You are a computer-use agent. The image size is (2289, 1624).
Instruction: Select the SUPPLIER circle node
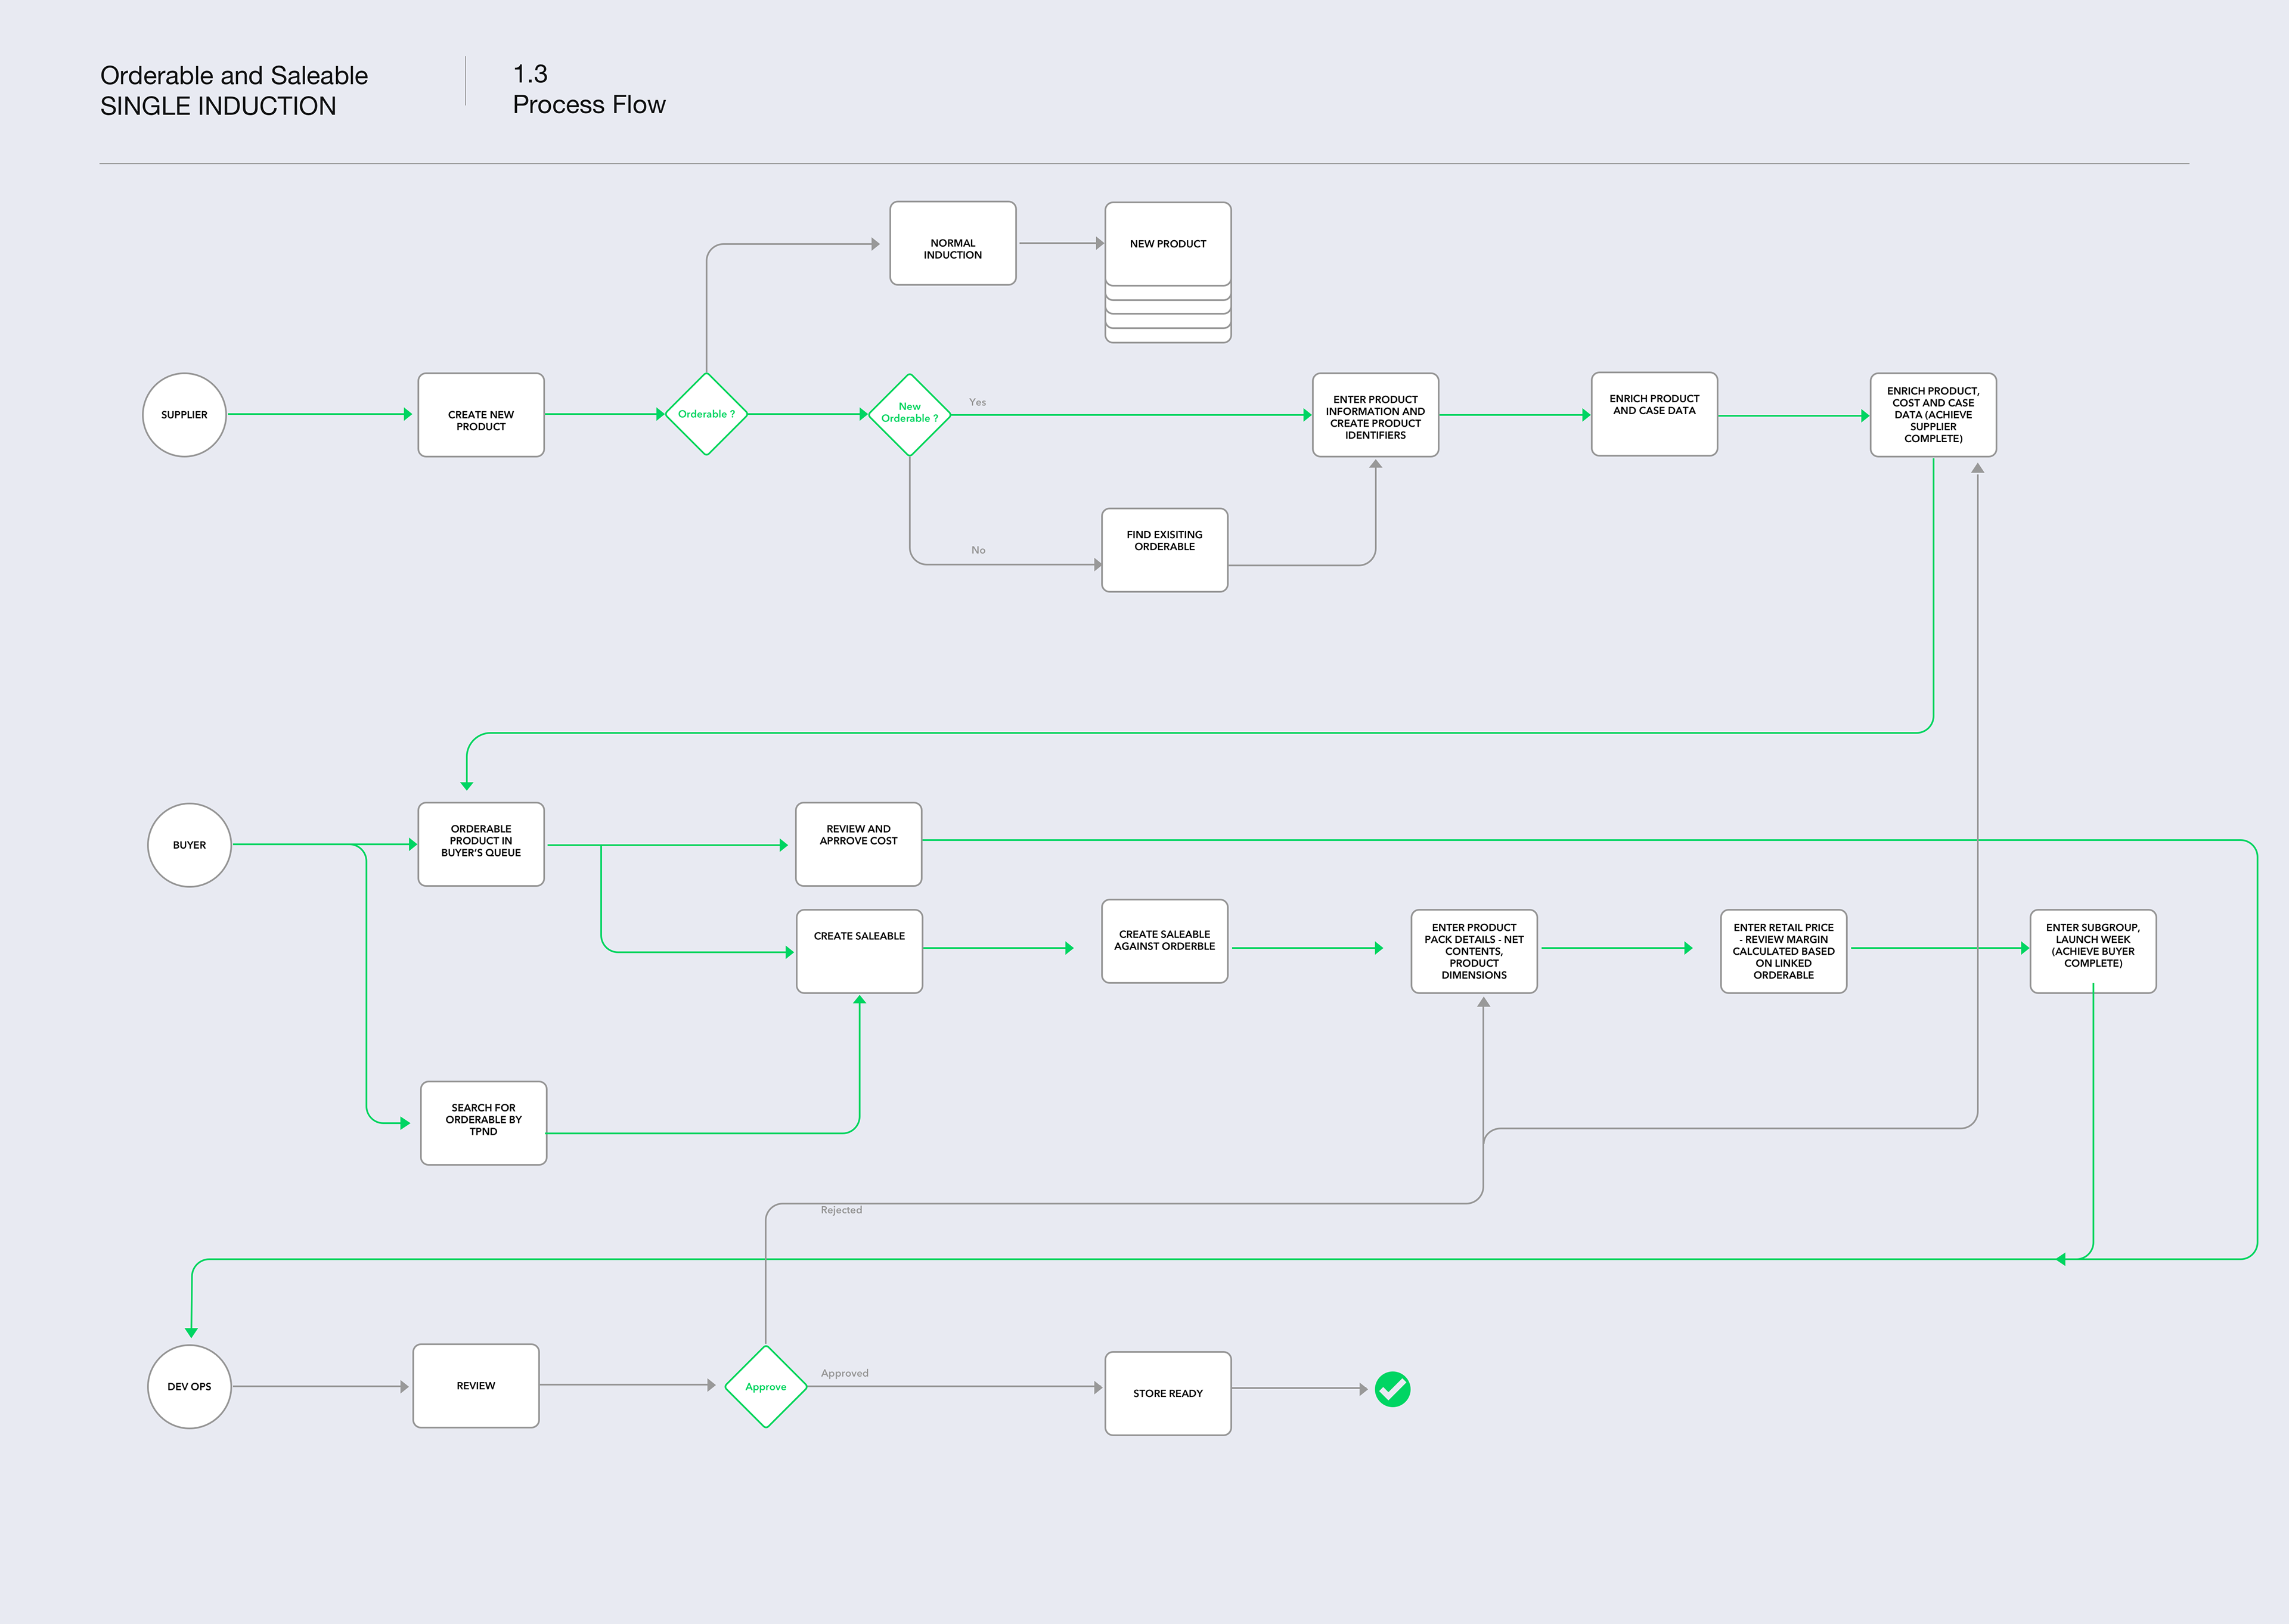tap(185, 415)
